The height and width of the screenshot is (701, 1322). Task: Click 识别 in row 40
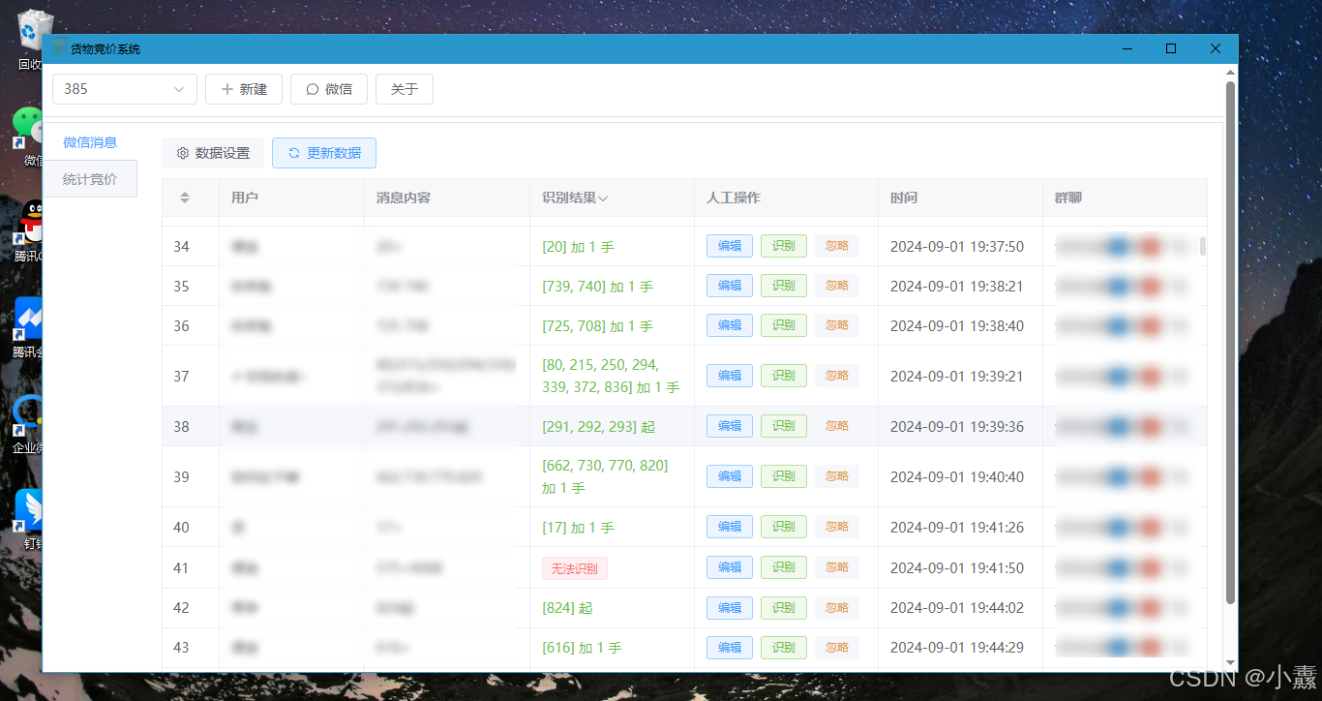click(784, 527)
